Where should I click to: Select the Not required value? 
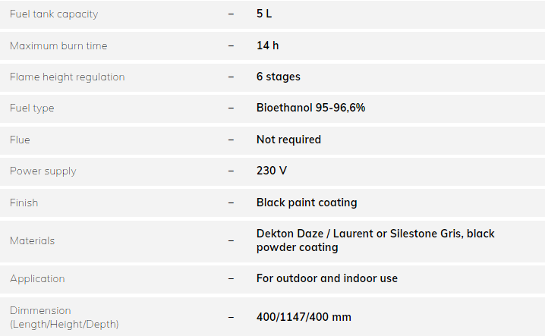(288, 140)
